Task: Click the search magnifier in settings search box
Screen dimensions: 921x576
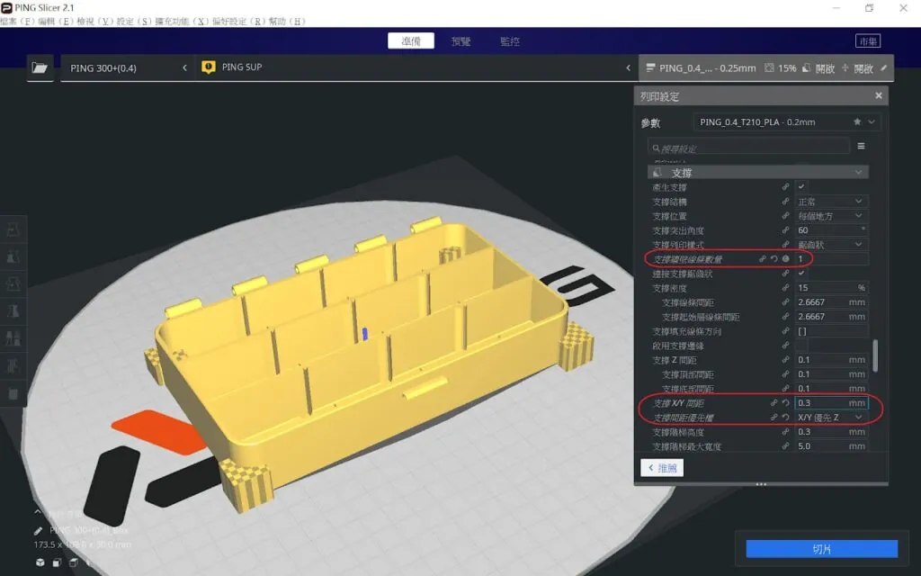Action: (656, 148)
